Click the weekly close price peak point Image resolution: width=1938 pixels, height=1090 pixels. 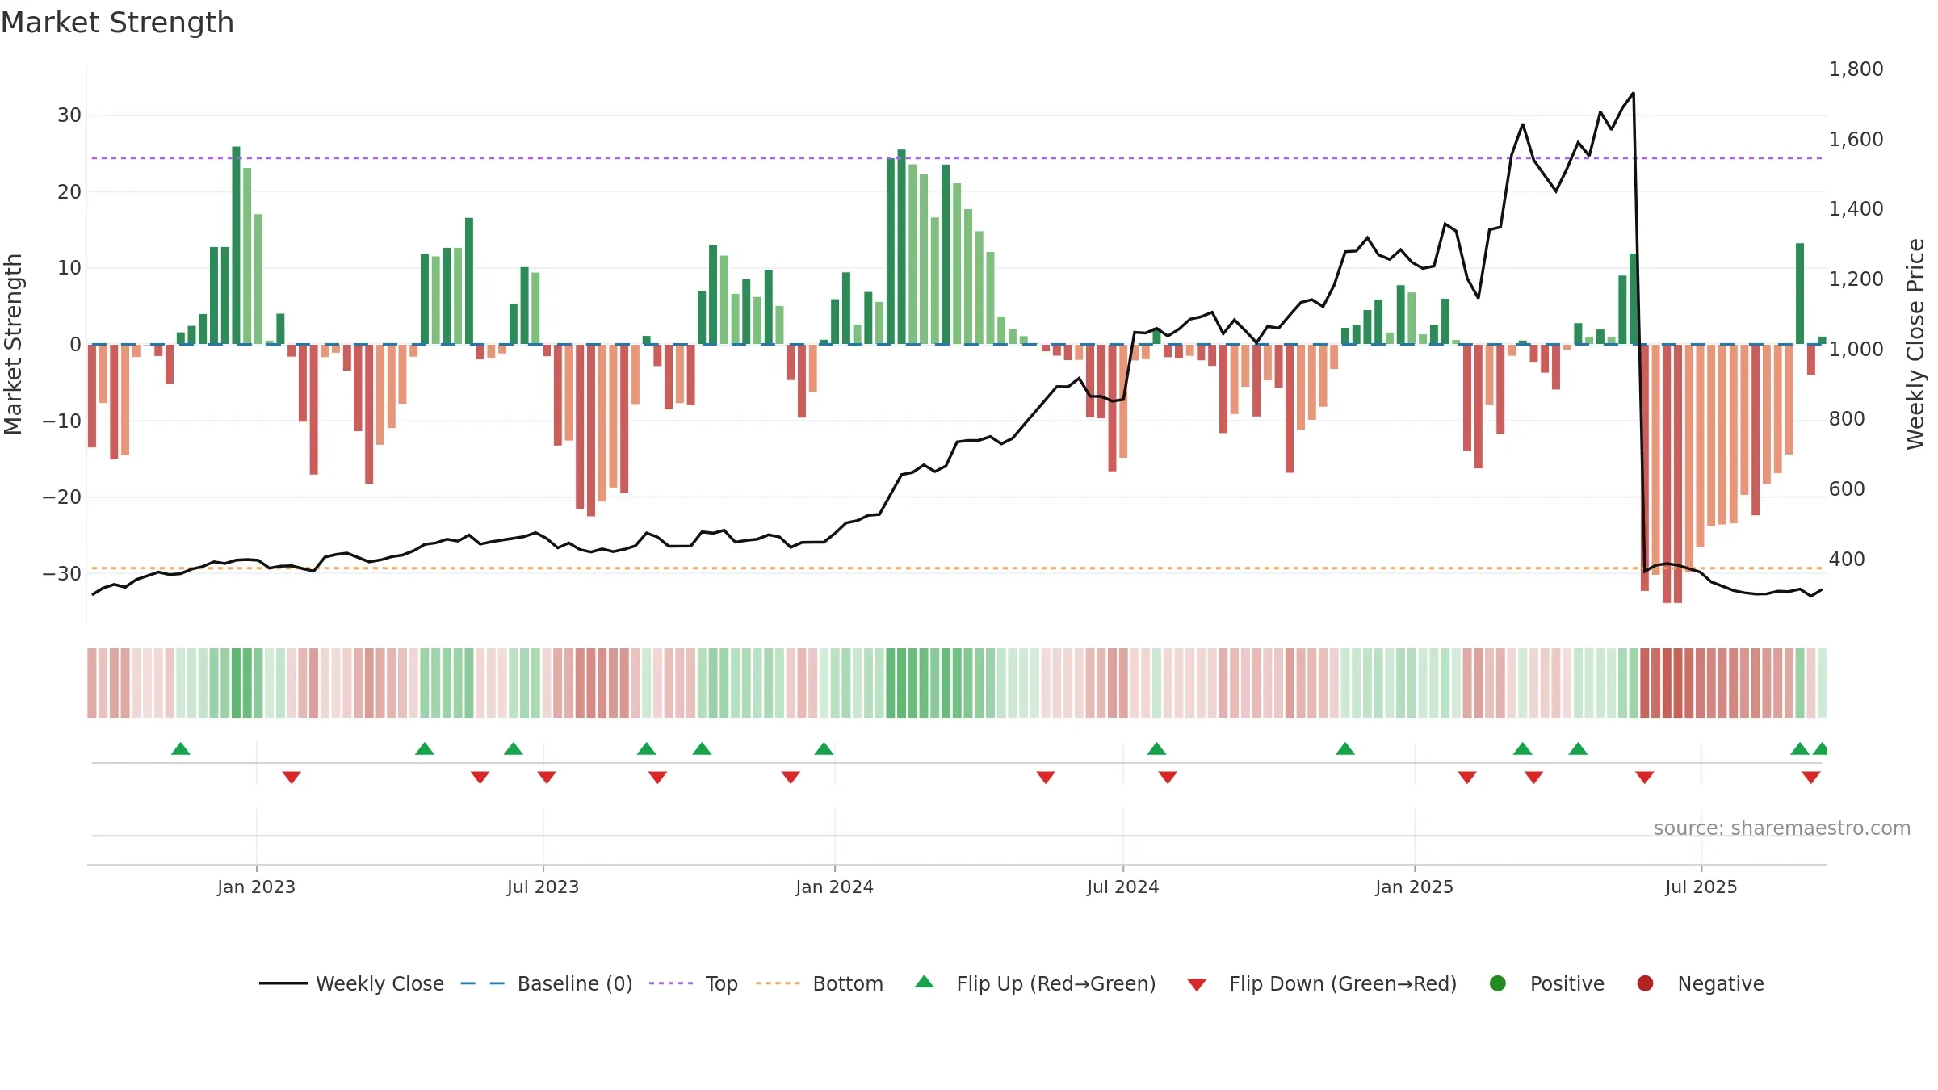pos(1634,93)
